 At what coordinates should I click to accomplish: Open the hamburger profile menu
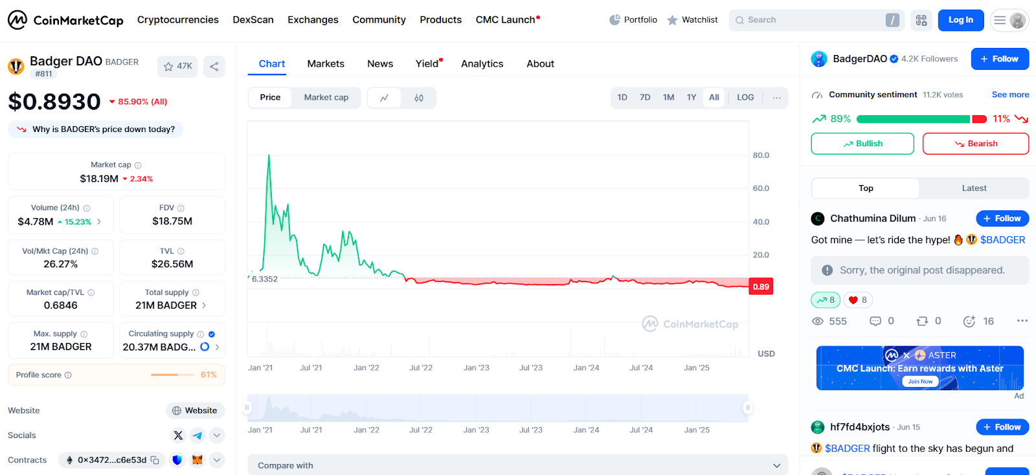pos(1009,20)
